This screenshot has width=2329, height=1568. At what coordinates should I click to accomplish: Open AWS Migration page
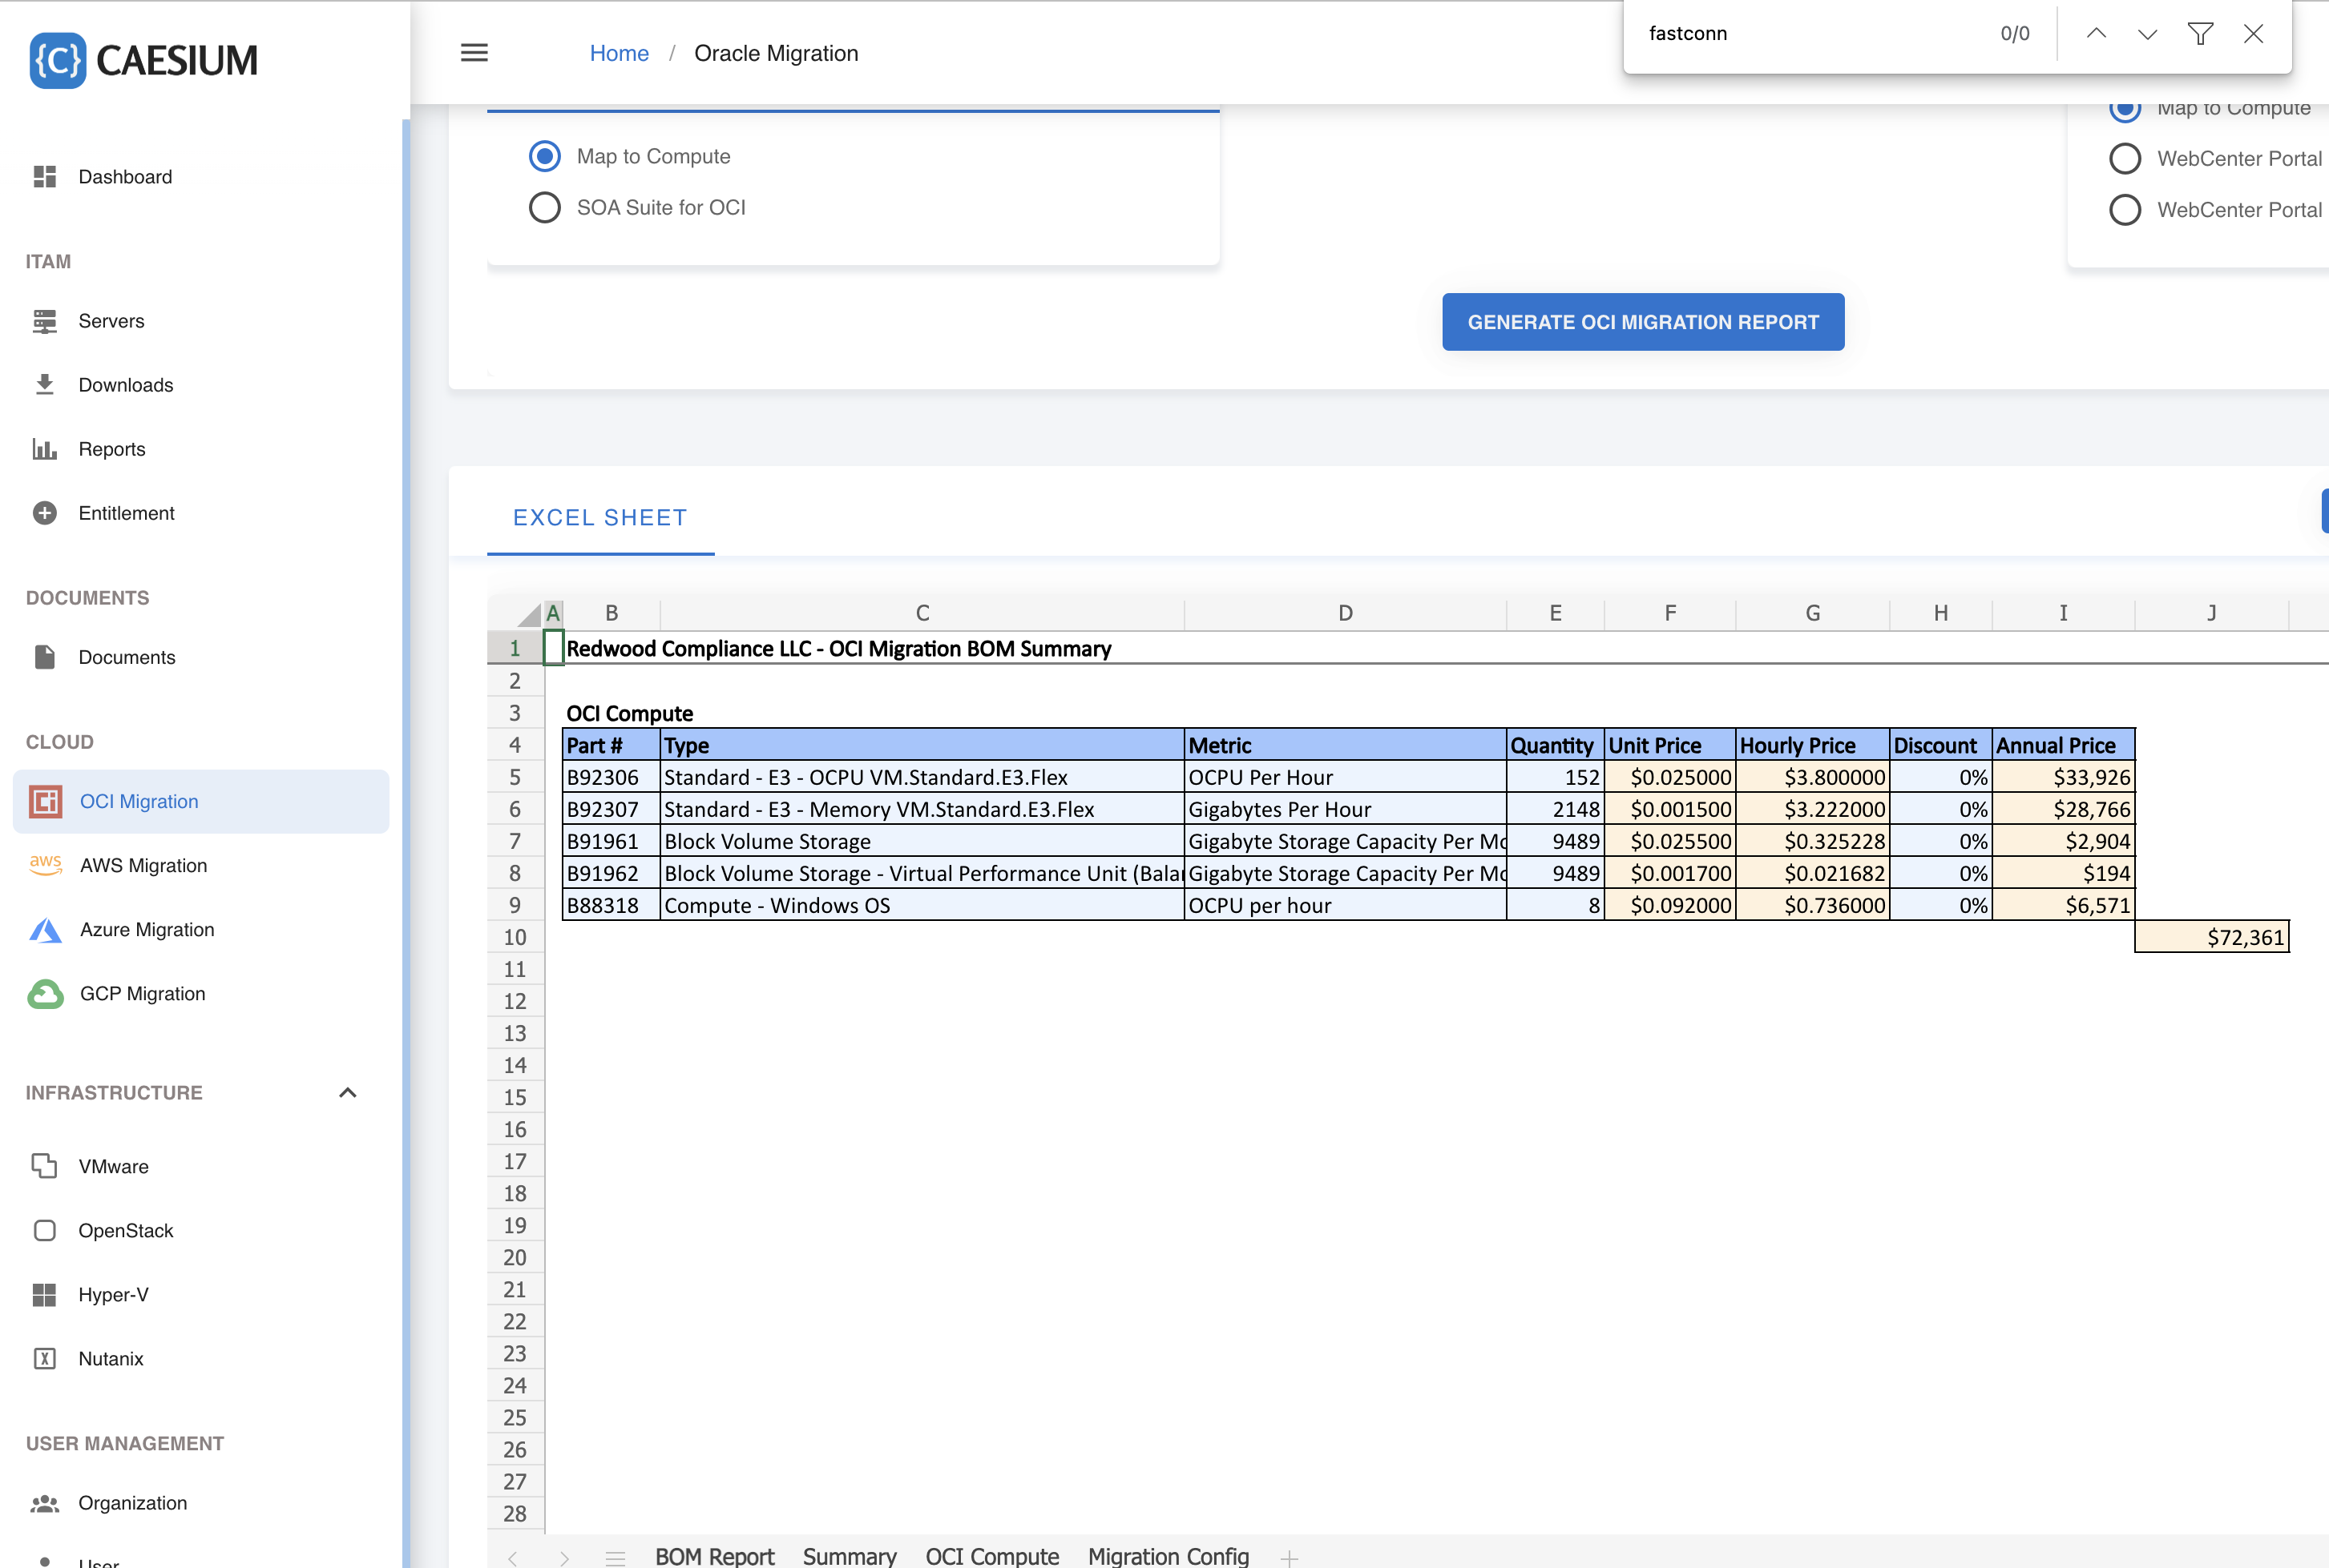coord(144,865)
